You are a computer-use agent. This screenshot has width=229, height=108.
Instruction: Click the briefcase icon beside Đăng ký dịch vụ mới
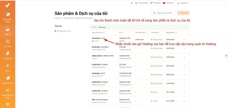click(x=55, y=31)
